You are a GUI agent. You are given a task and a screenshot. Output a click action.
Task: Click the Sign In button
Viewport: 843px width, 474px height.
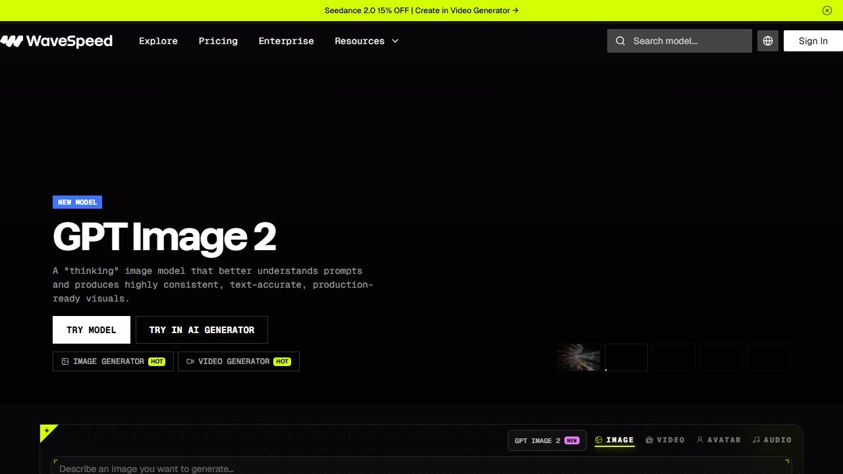click(813, 41)
